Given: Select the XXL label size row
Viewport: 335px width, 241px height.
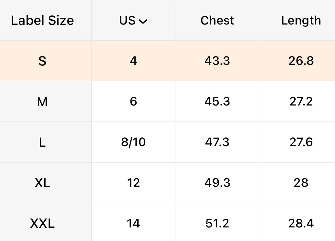Looking at the screenshot, I should tap(42, 223).
